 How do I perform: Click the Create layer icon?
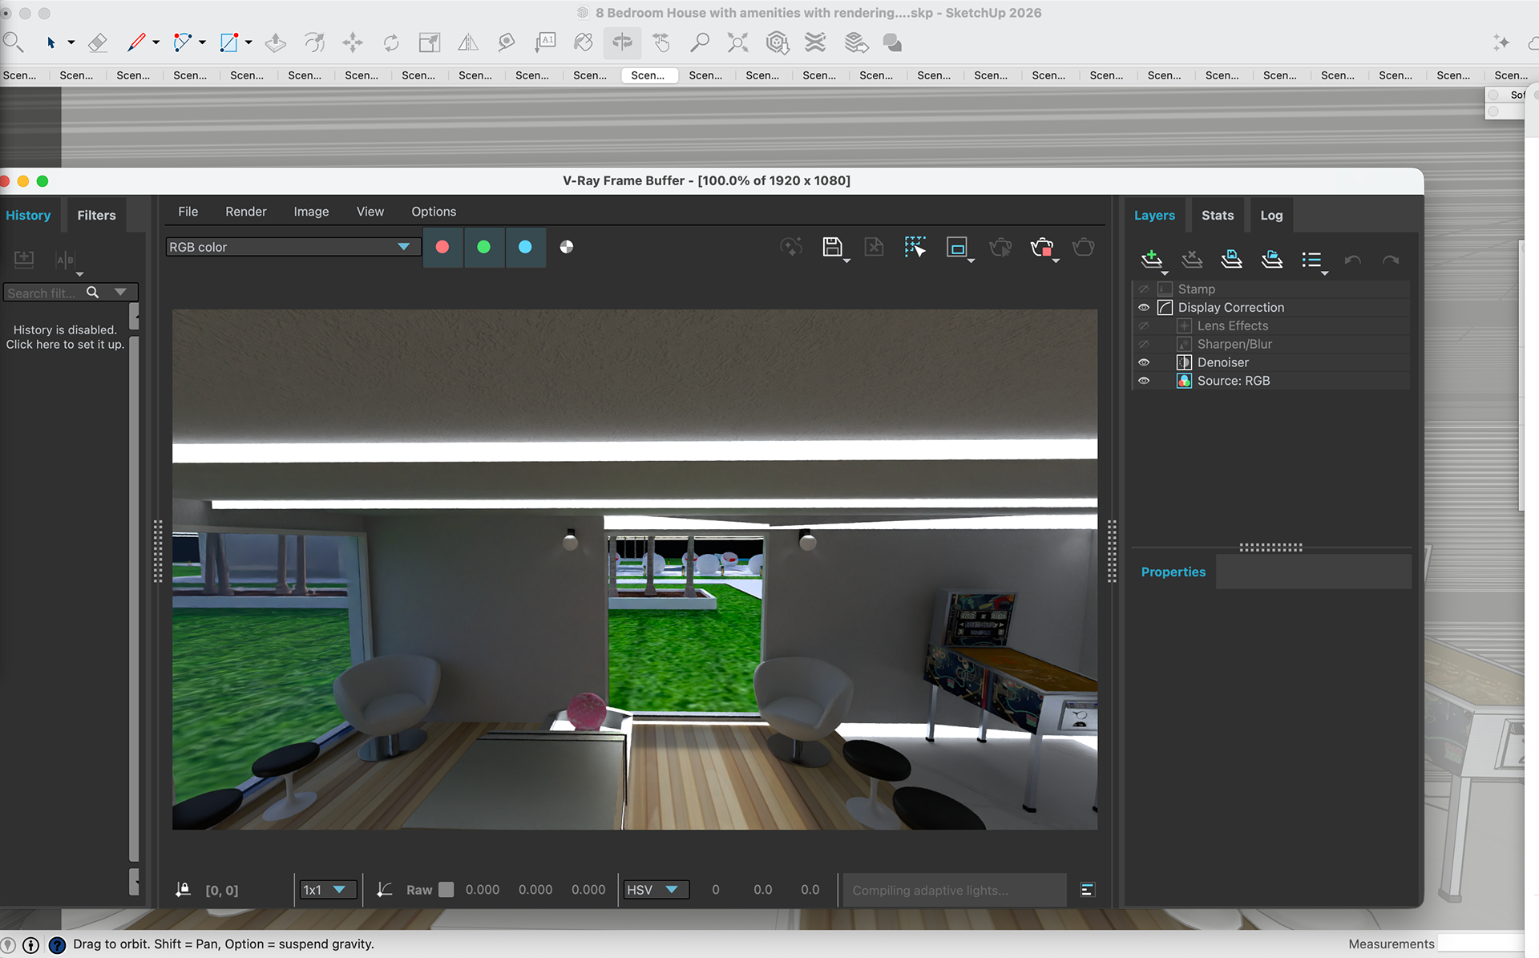coord(1151,259)
